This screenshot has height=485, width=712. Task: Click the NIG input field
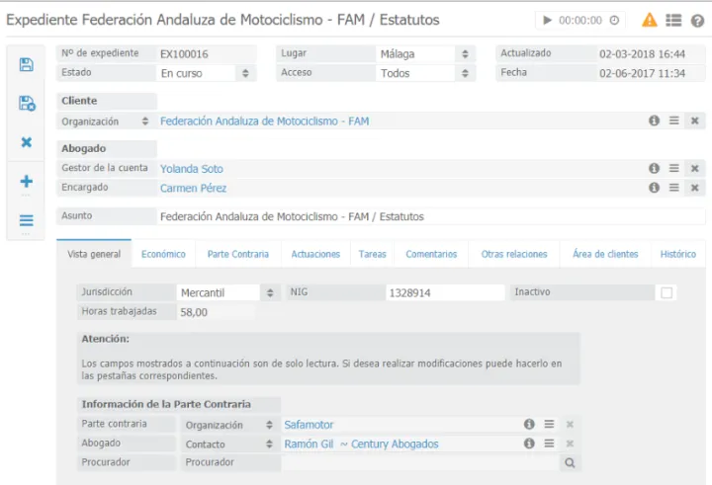coord(445,293)
